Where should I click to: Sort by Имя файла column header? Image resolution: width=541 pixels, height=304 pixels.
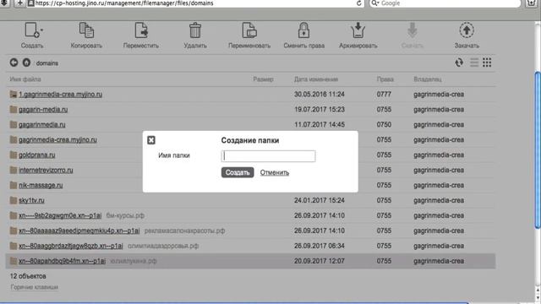(25, 79)
